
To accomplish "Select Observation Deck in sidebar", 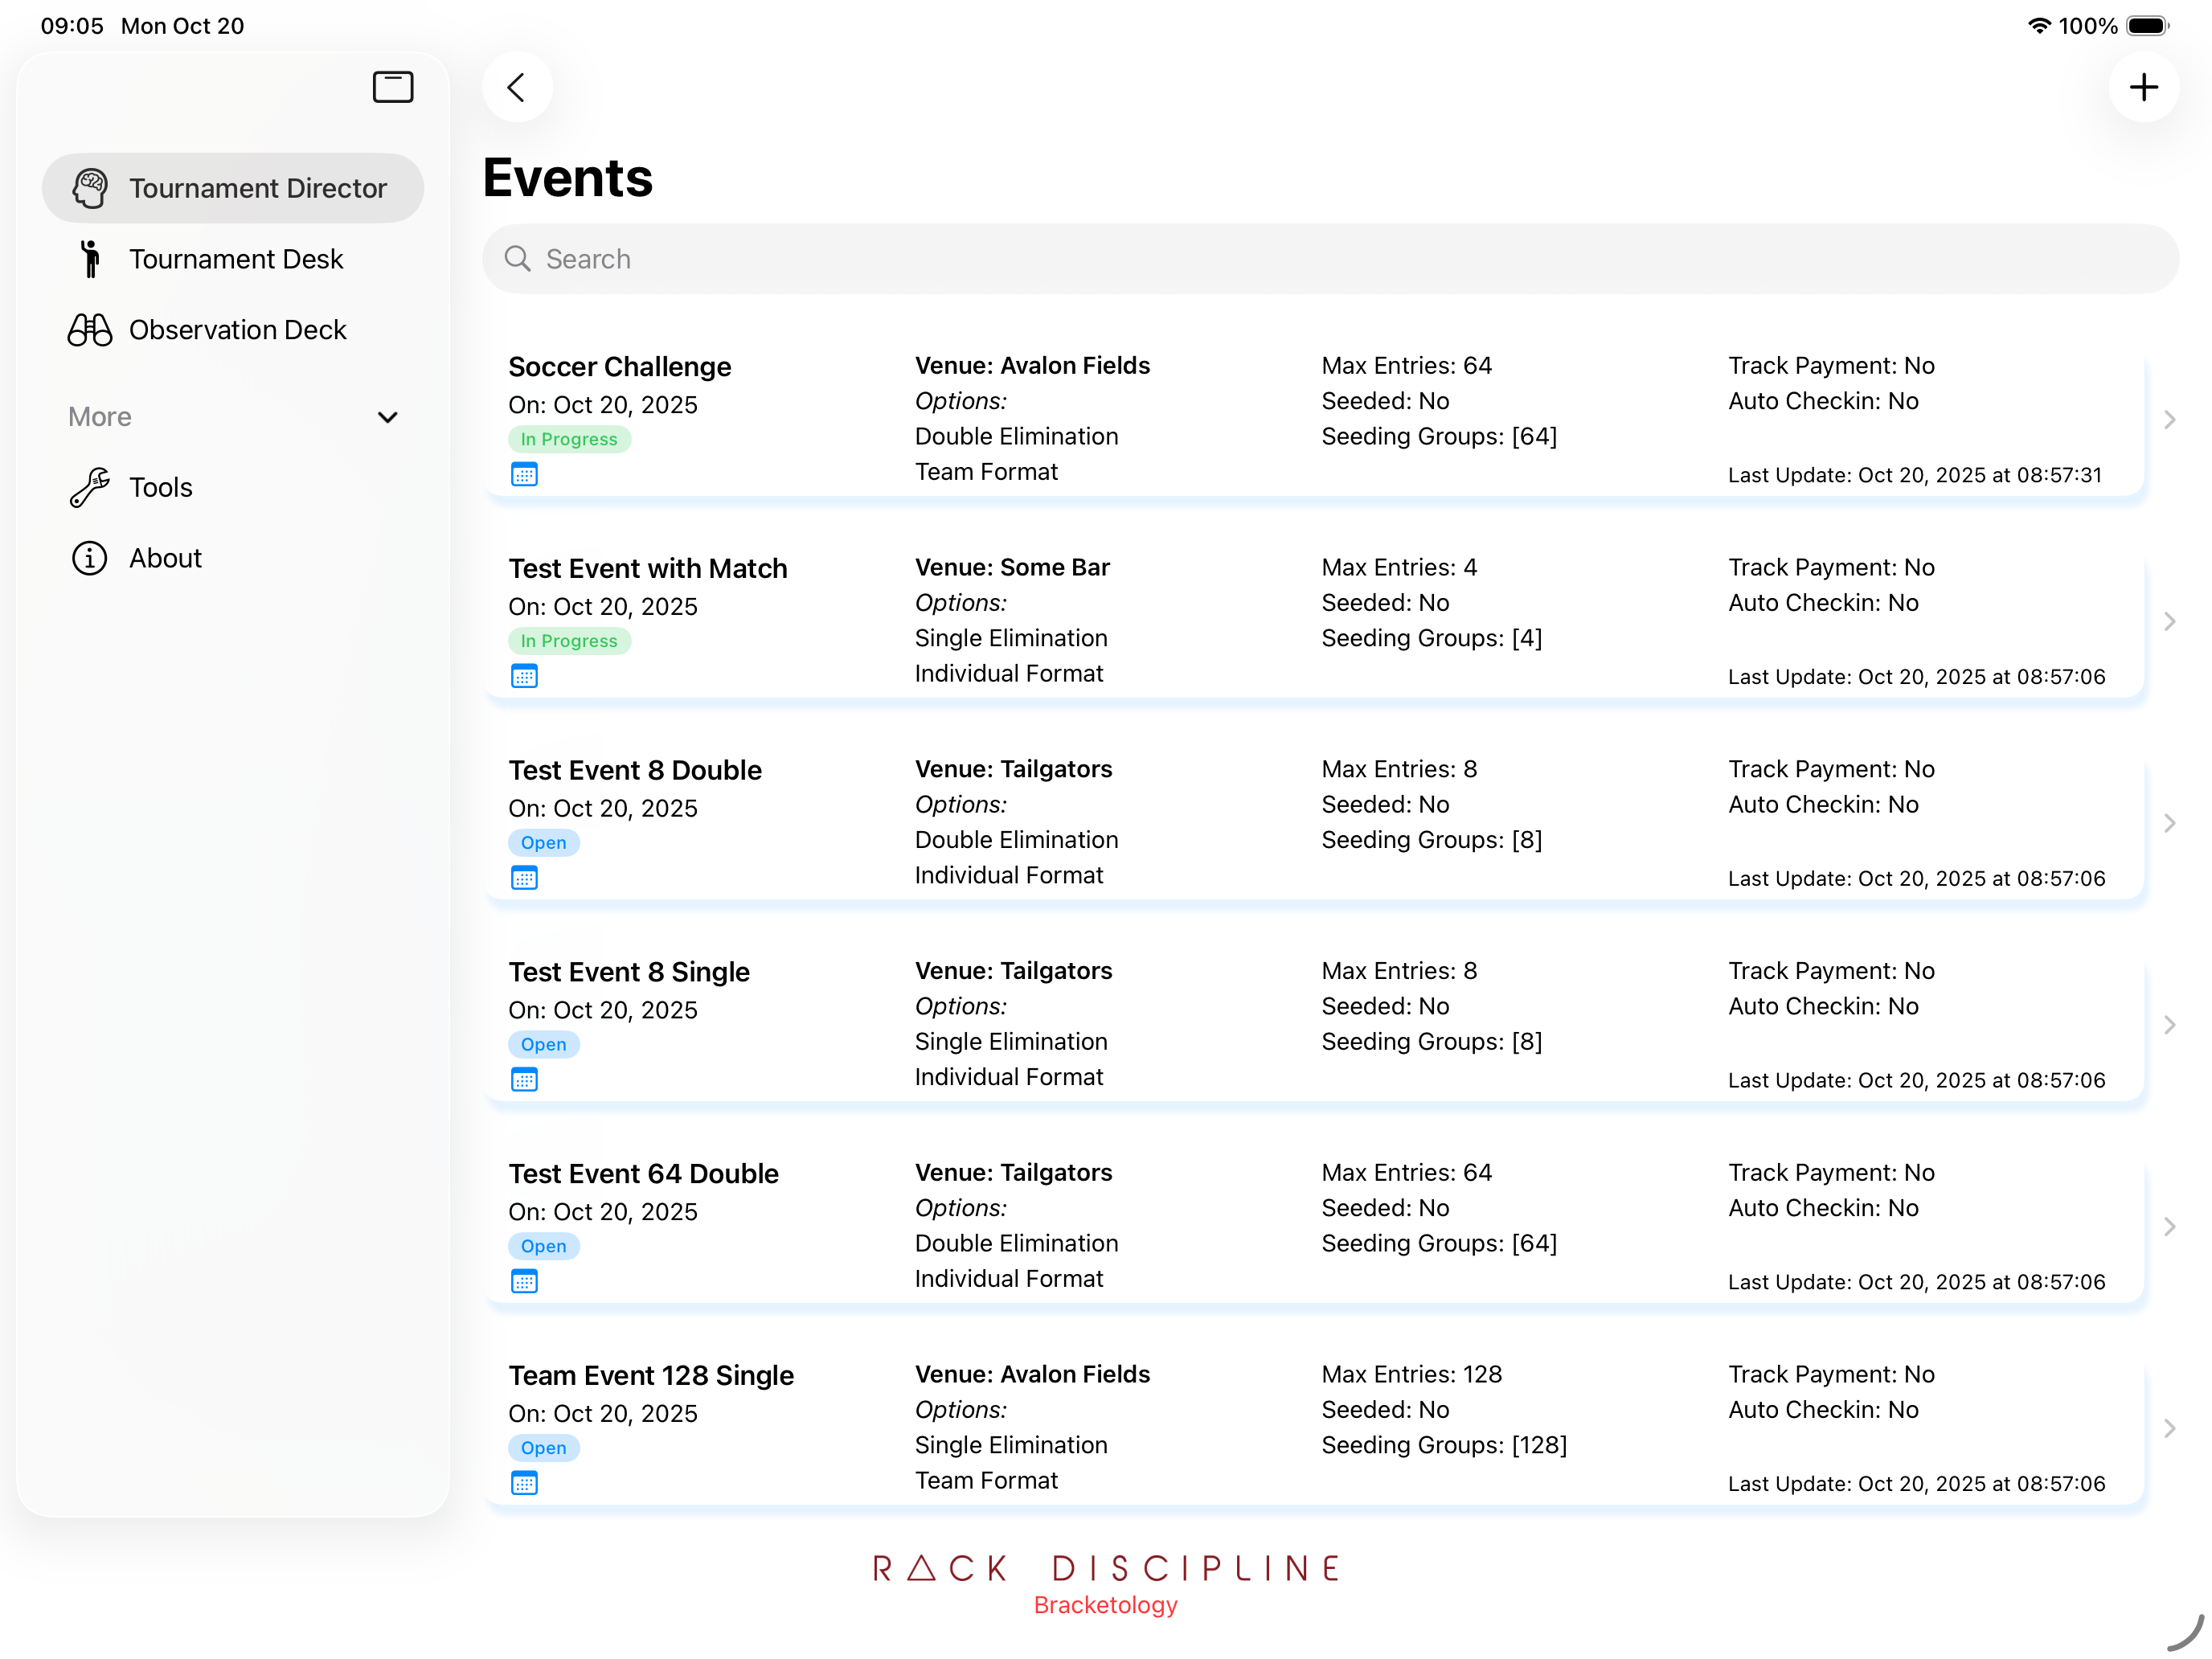I will click(x=237, y=330).
